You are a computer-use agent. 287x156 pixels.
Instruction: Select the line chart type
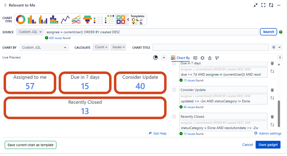click(65, 19)
